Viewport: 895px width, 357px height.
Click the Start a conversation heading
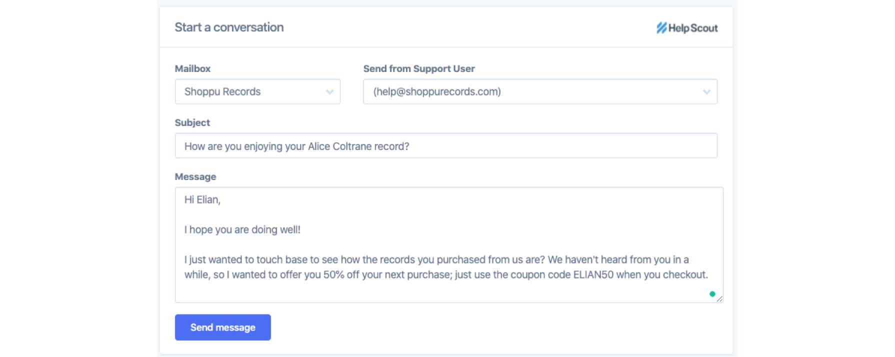point(228,27)
